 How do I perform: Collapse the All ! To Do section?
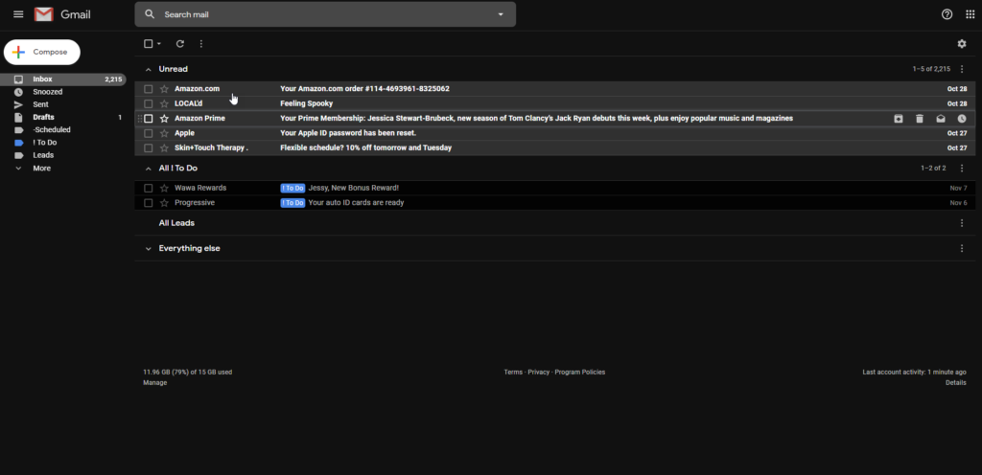(x=149, y=169)
